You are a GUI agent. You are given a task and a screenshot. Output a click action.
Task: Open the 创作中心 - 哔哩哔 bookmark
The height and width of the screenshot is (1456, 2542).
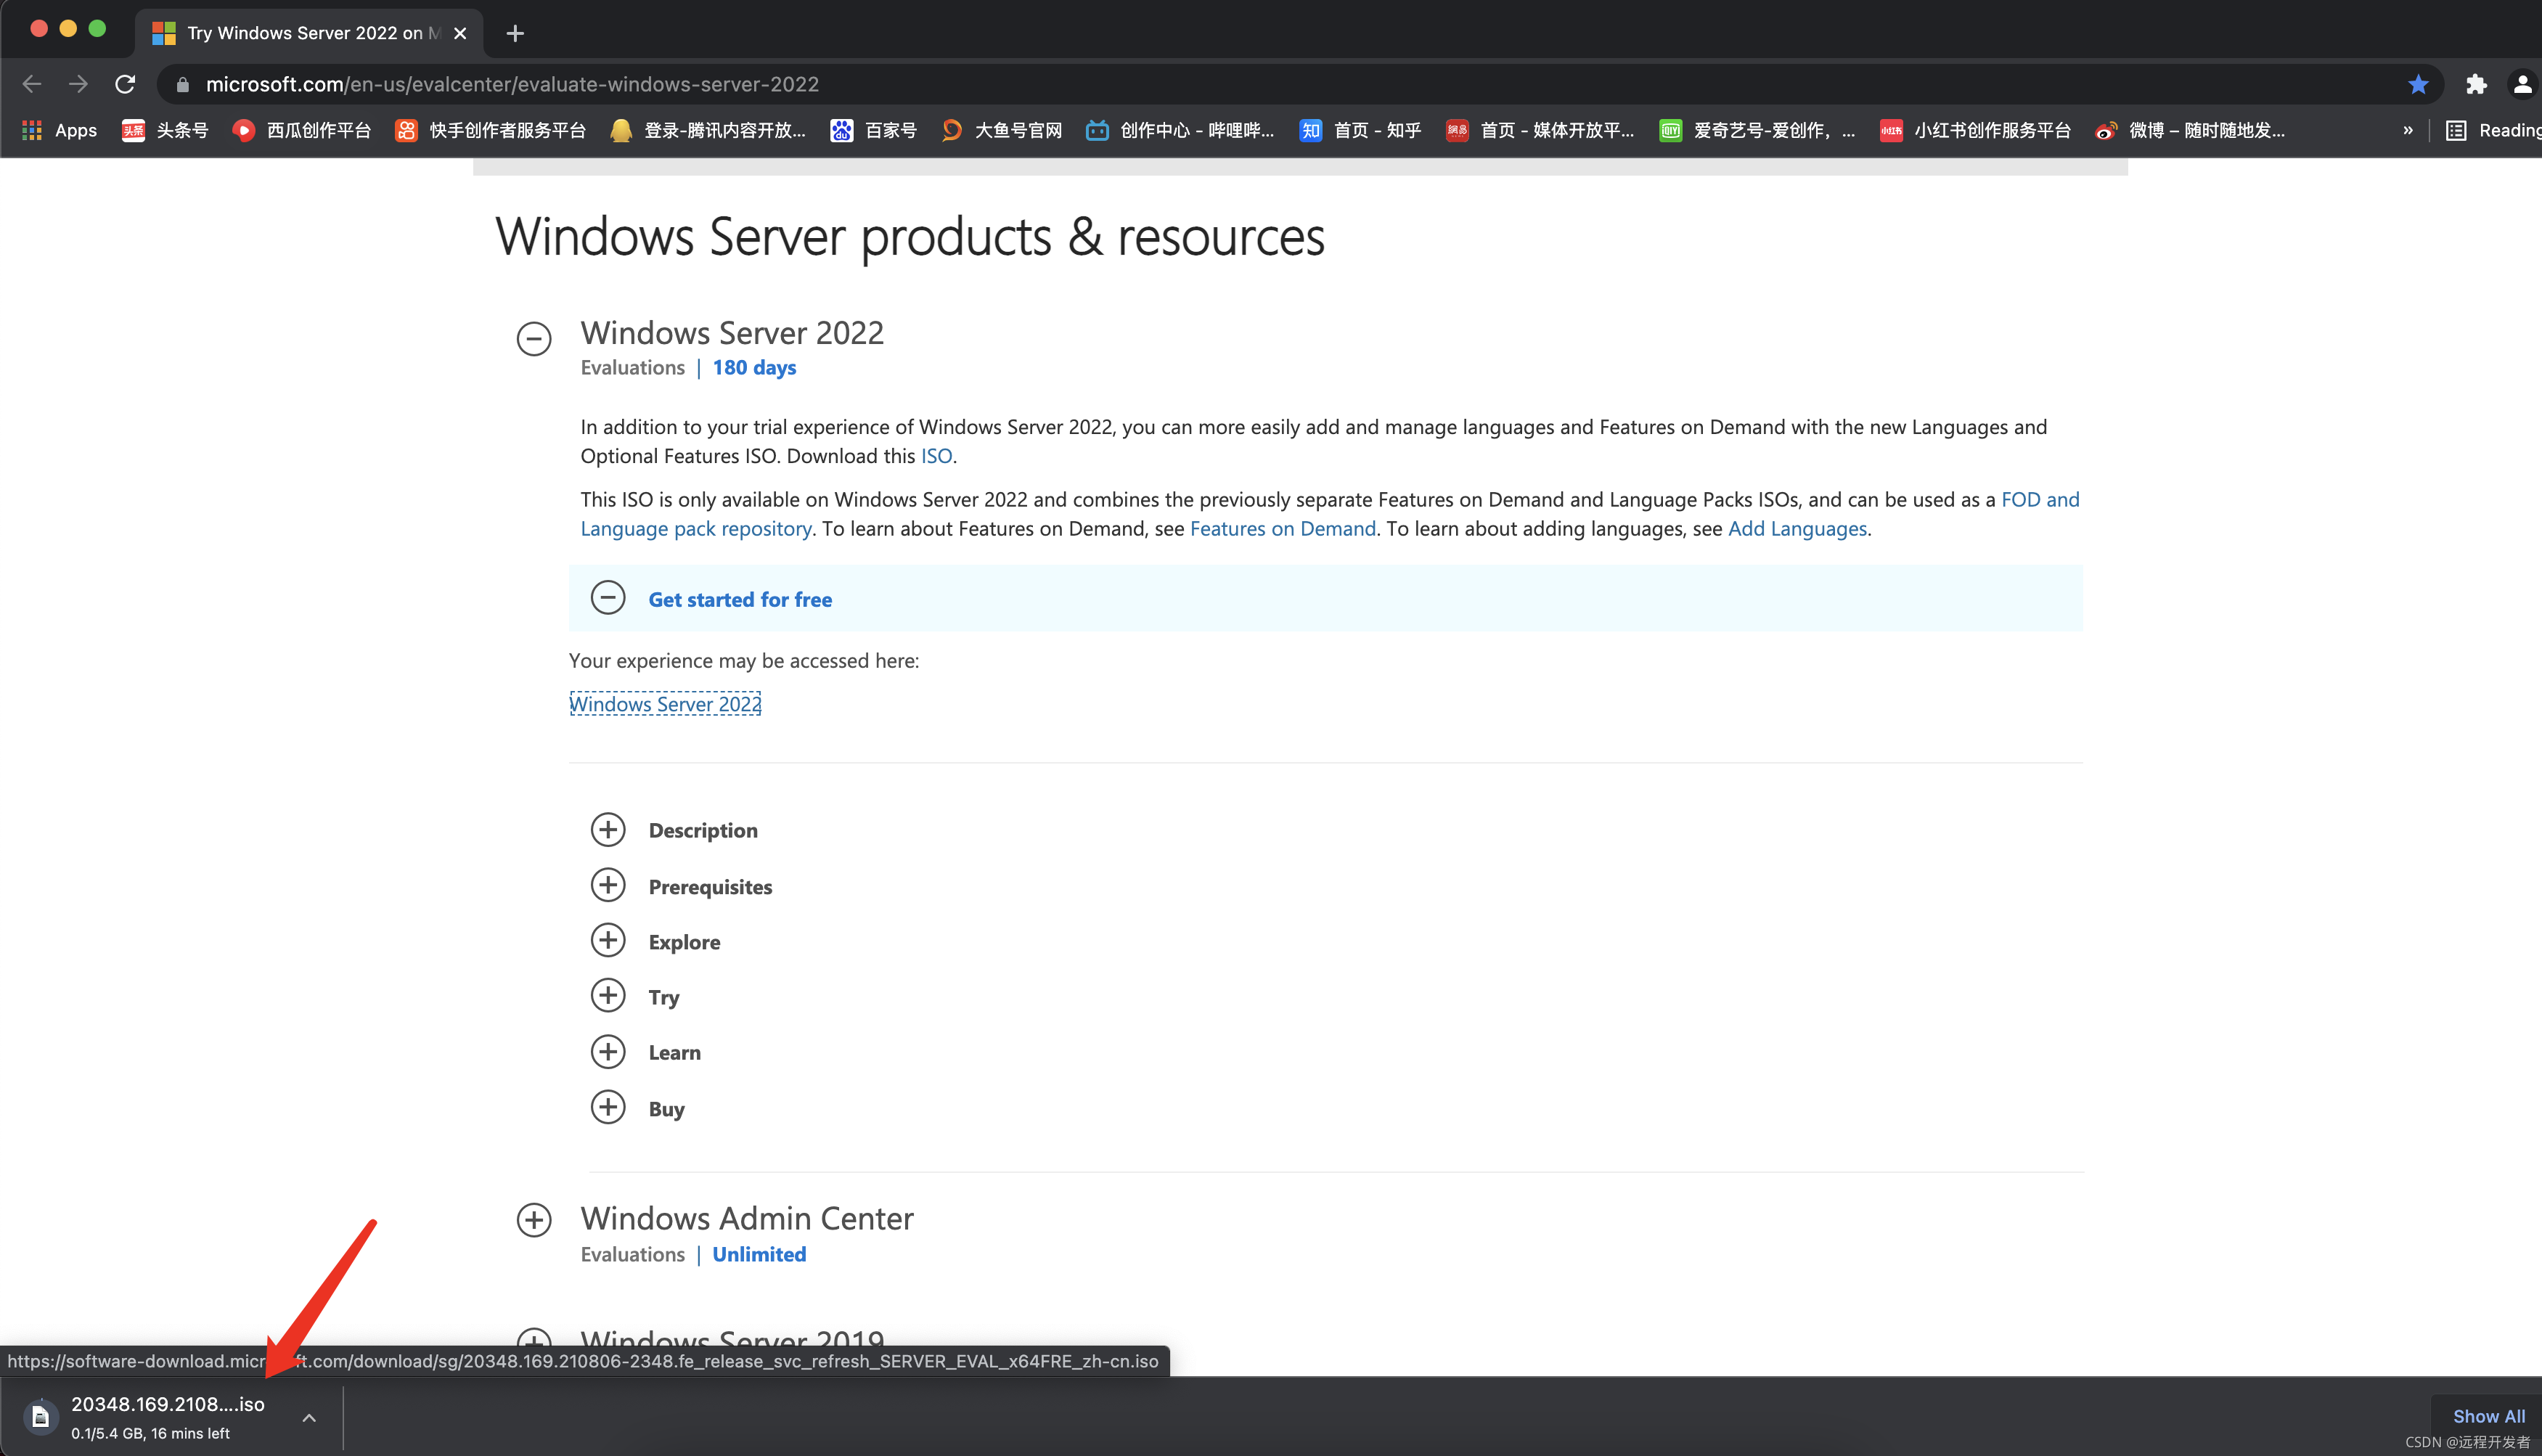(x=1180, y=130)
